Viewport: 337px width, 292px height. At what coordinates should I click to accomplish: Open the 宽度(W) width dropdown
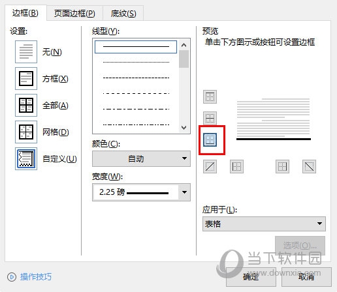click(141, 192)
